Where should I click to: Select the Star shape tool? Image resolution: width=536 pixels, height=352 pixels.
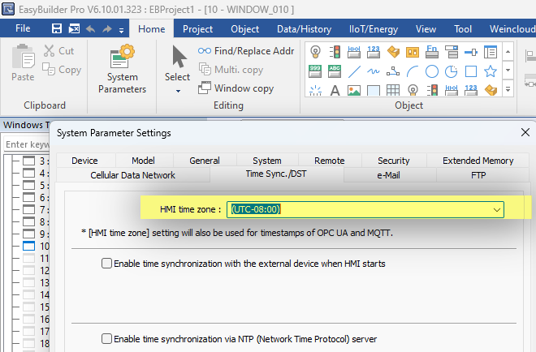[491, 71]
